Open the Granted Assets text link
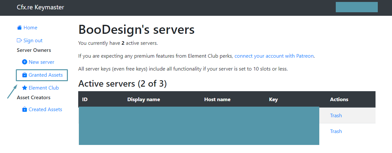The height and width of the screenshot is (153, 392). (x=46, y=75)
